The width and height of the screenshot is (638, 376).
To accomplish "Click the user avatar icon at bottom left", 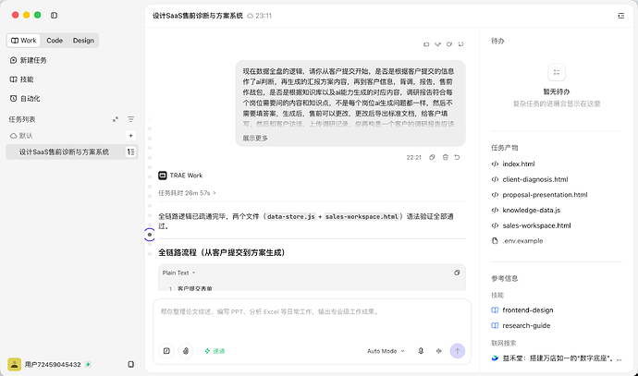I will [14, 364].
